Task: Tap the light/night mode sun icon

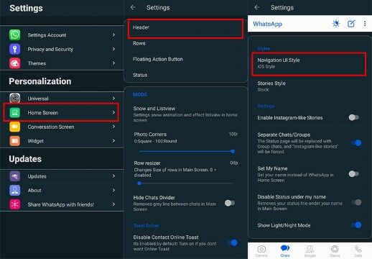Action: pos(336,24)
